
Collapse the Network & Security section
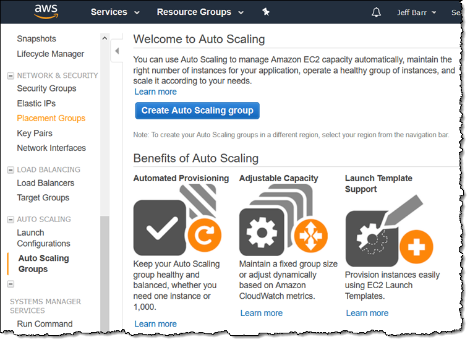(x=11, y=75)
